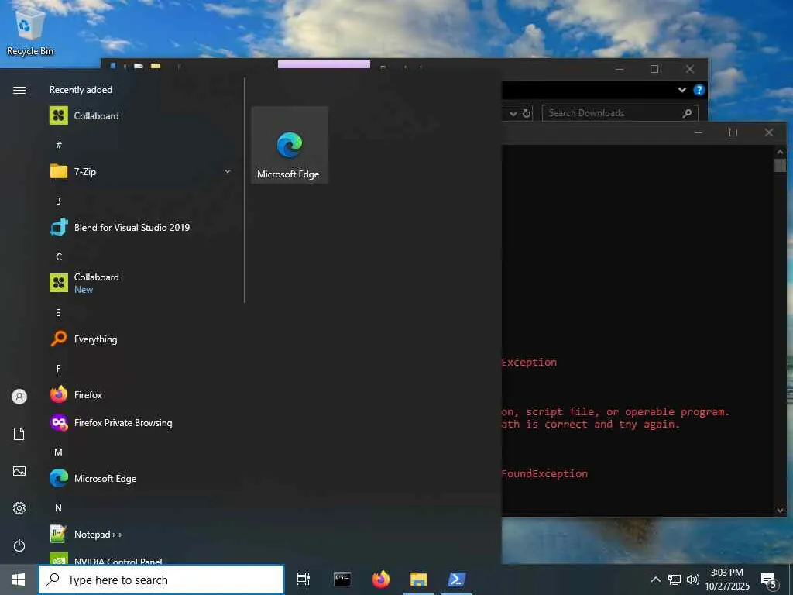Image resolution: width=793 pixels, height=595 pixels.
Task: Open the Command Prompt taskbar icon
Action: coord(342,580)
